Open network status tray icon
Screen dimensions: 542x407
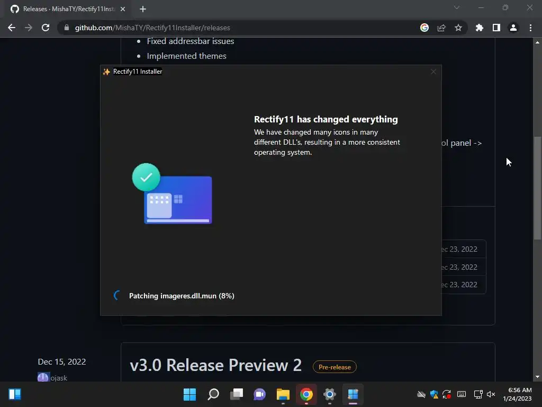478,394
